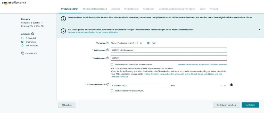Screen dimensions: 264x113
Task: Click info icon in new version banner
Action: click(x=63, y=31)
